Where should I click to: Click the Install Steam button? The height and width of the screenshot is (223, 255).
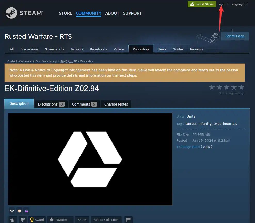coord(202,4)
